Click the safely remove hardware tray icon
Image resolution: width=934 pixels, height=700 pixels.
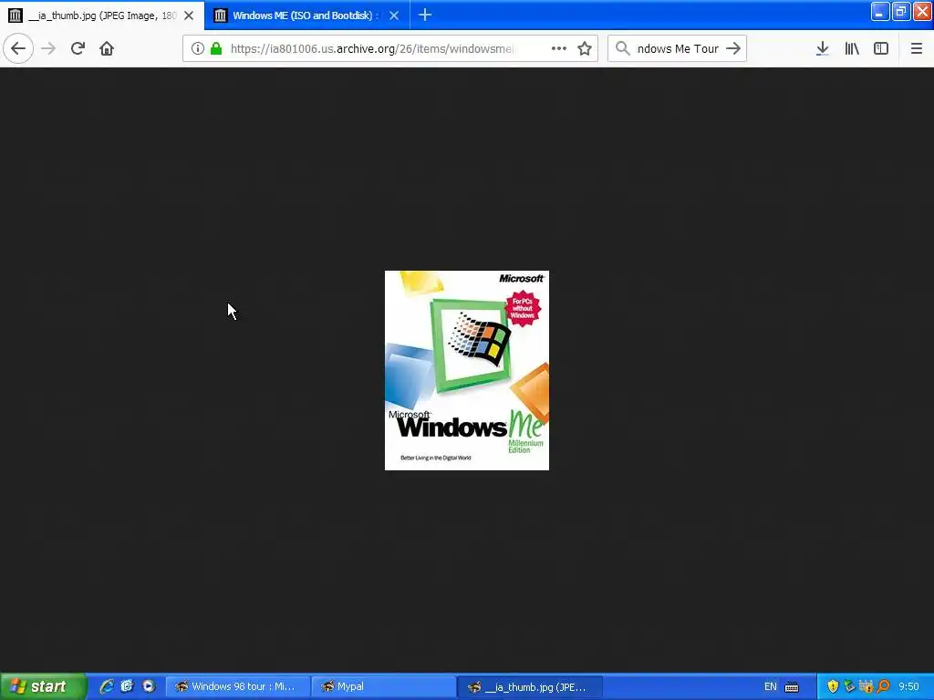[x=849, y=686]
